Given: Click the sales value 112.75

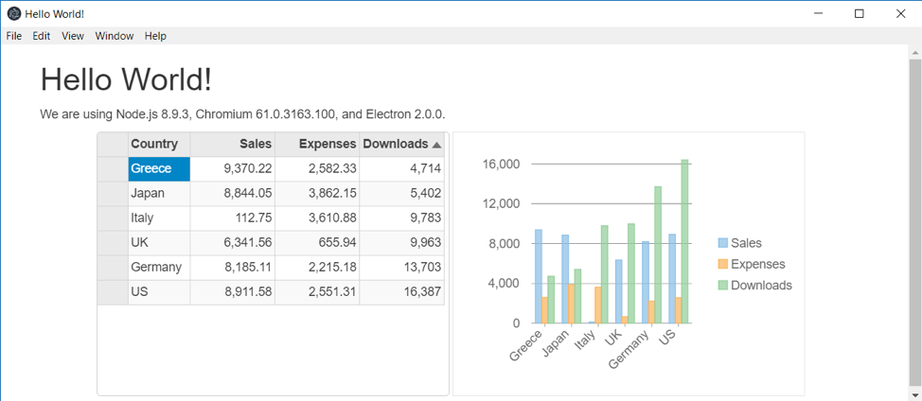Looking at the screenshot, I should 232,218.
